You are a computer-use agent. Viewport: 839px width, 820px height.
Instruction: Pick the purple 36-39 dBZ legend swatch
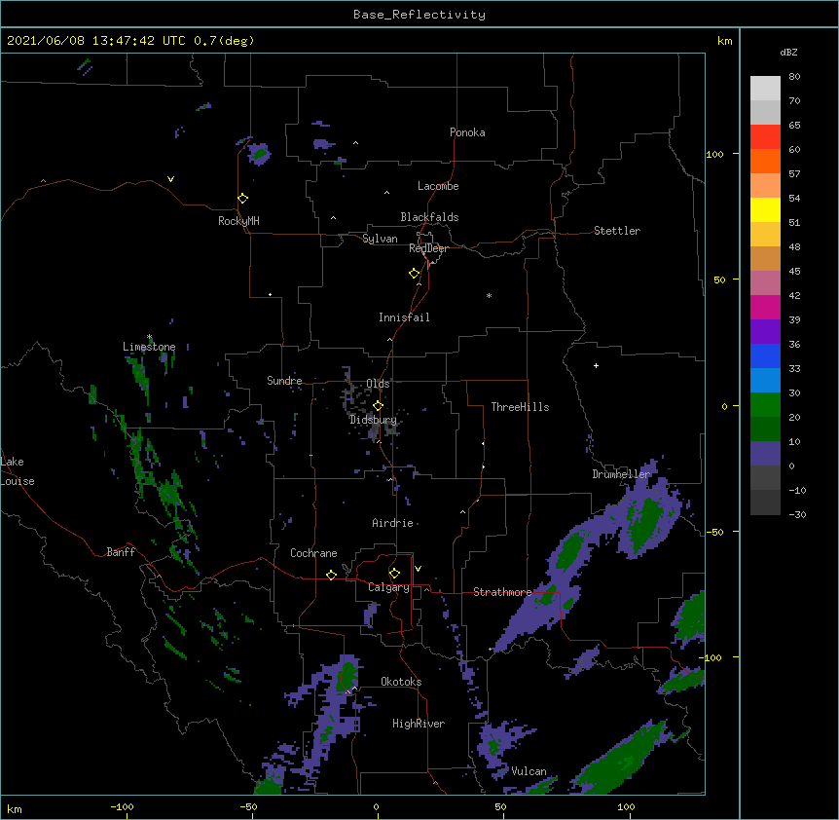765,332
